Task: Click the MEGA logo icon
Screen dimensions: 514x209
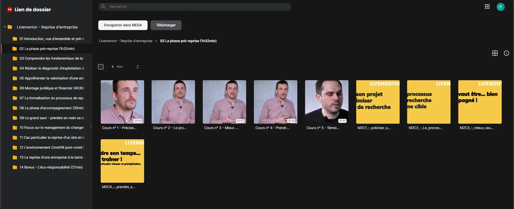Action: click(10, 9)
